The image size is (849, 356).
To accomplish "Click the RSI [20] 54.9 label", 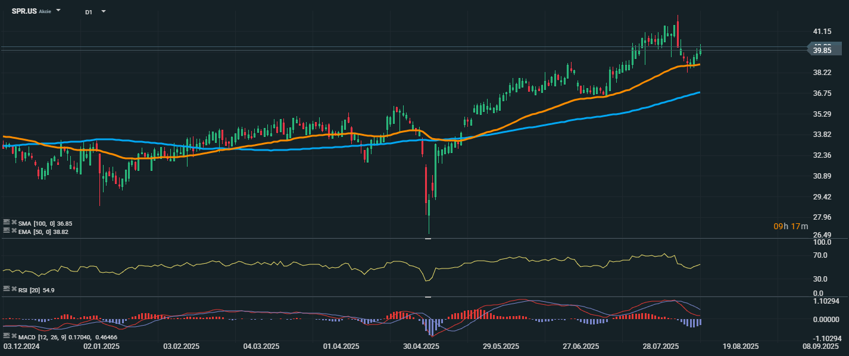I will click(37, 290).
